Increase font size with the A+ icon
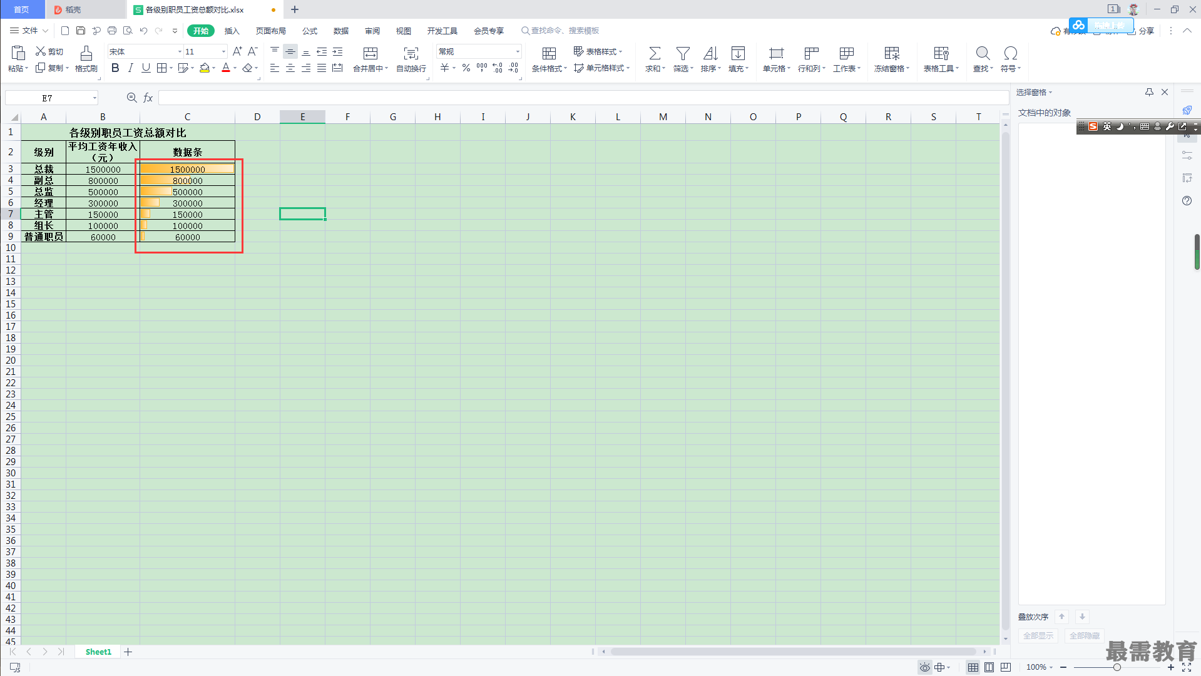 (237, 51)
